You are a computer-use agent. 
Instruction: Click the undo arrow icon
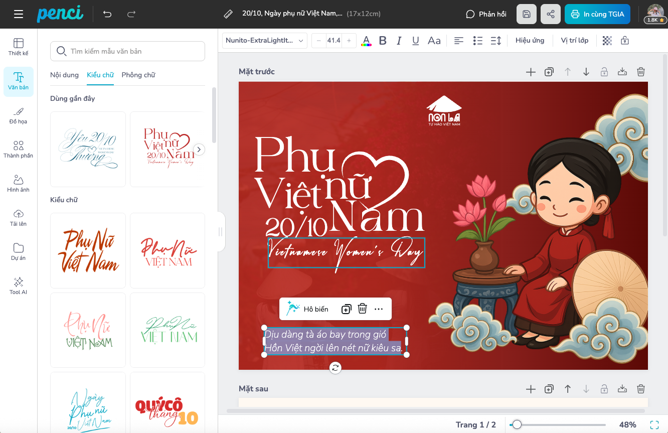click(107, 14)
